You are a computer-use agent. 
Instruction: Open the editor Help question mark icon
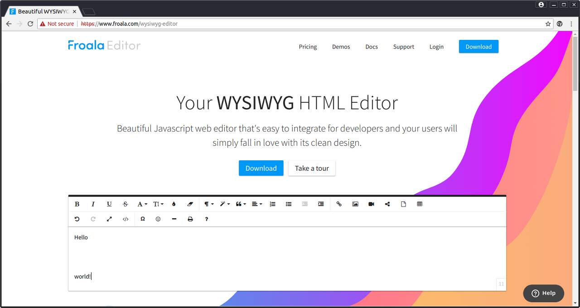tap(207, 219)
